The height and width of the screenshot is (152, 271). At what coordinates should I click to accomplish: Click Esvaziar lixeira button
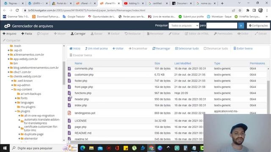coord(80,55)
